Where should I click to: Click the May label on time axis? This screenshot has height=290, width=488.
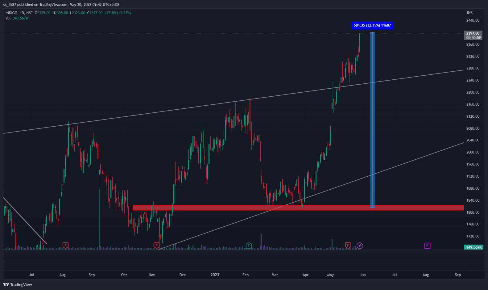pyautogui.click(x=330, y=275)
